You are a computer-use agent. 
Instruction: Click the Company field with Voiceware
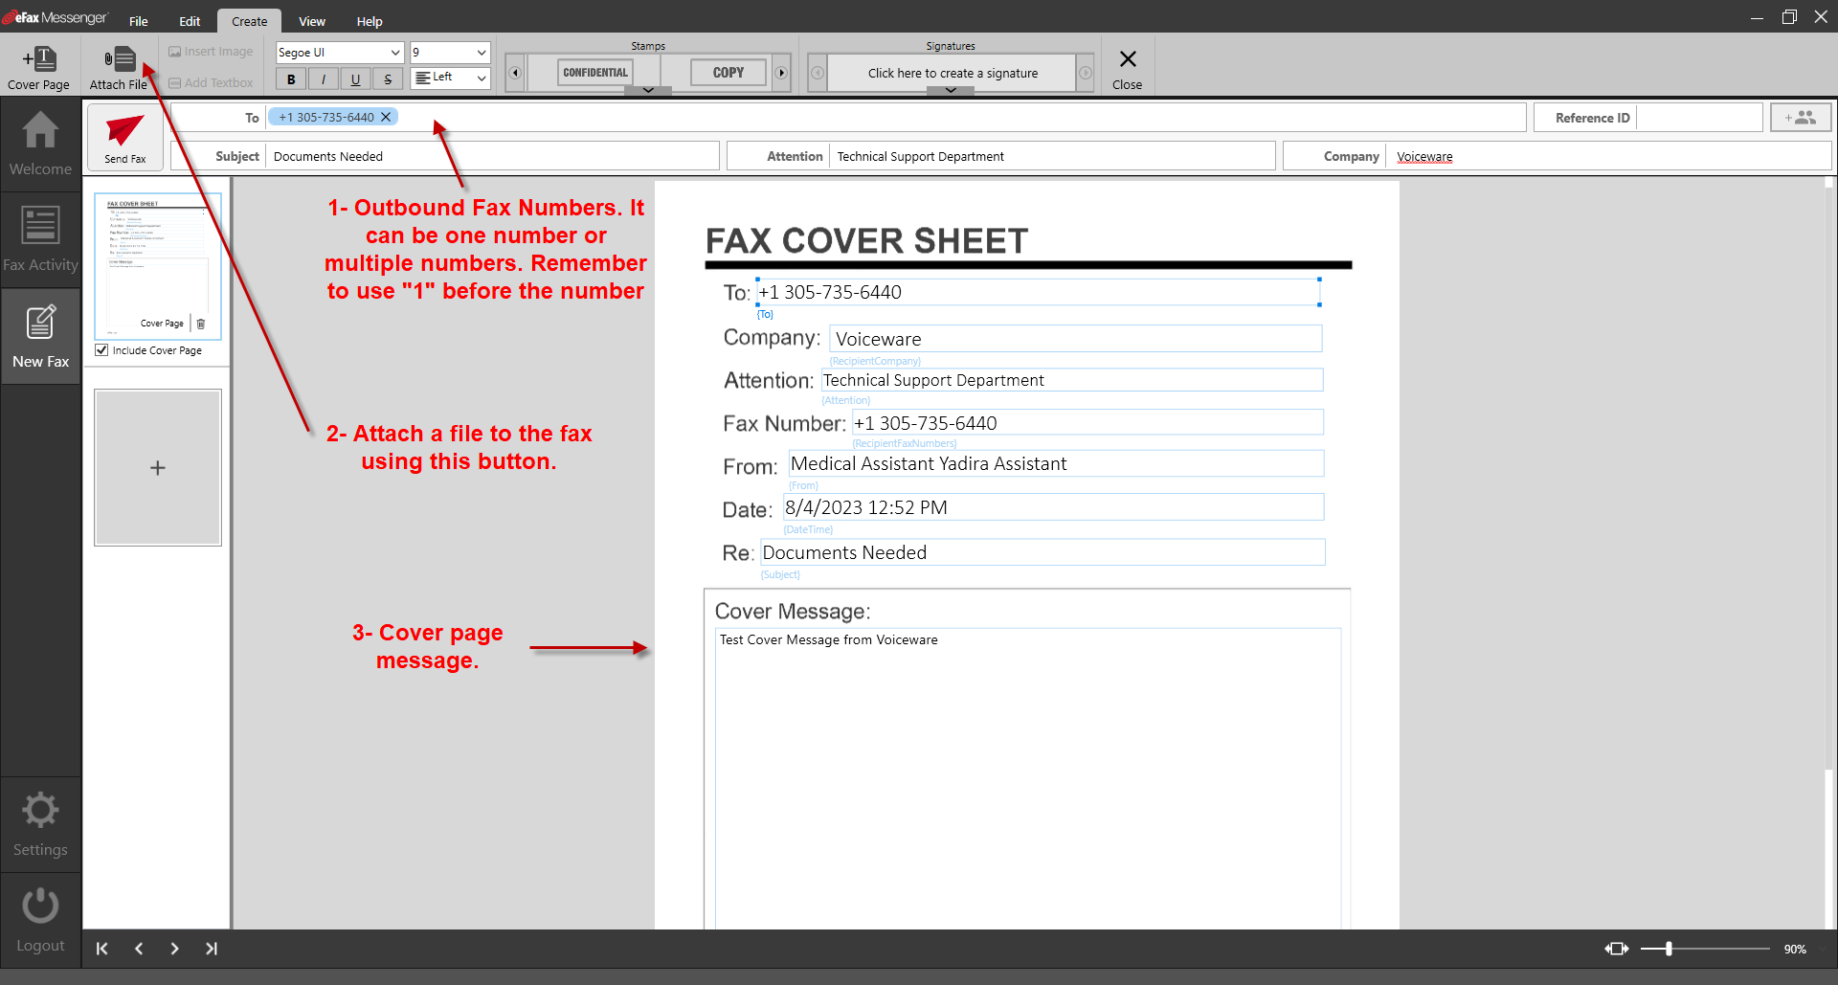[x=1608, y=156]
